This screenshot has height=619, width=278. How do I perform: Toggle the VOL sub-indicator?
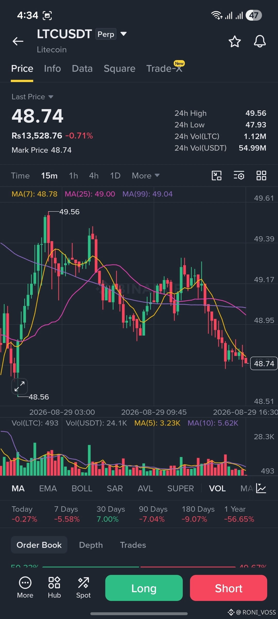click(217, 488)
